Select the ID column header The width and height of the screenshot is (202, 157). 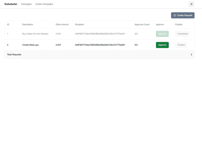coord(8,25)
